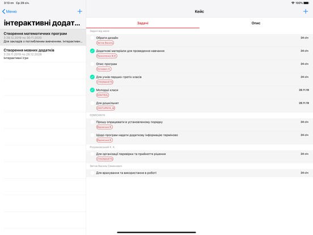Tap assignee tag under Обрати дизайн
Image resolution: width=313 pixels, height=235 pixels.
coord(105,43)
